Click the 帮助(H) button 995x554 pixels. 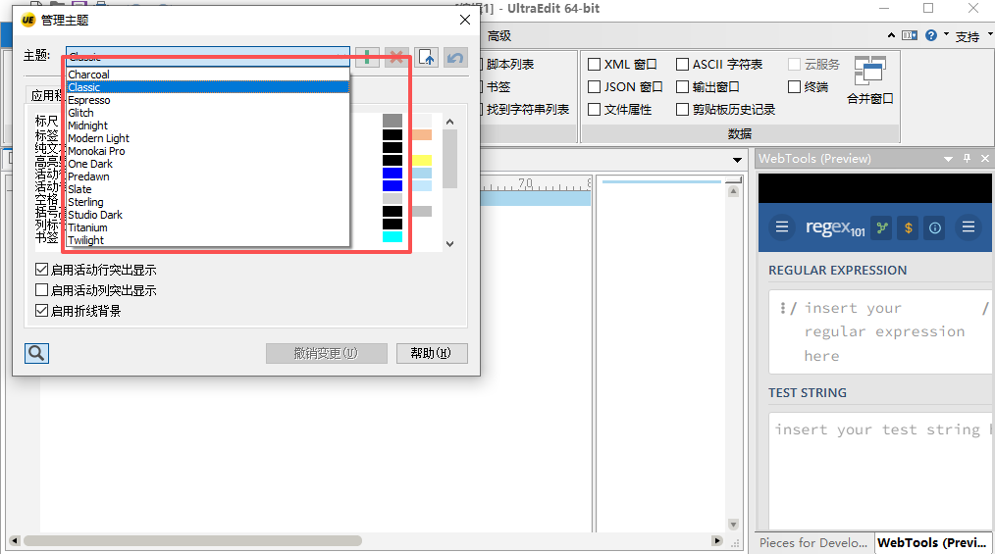432,353
